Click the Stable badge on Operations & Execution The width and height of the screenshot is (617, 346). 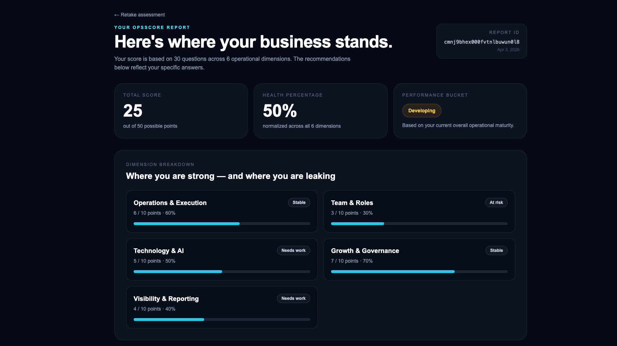299,202
